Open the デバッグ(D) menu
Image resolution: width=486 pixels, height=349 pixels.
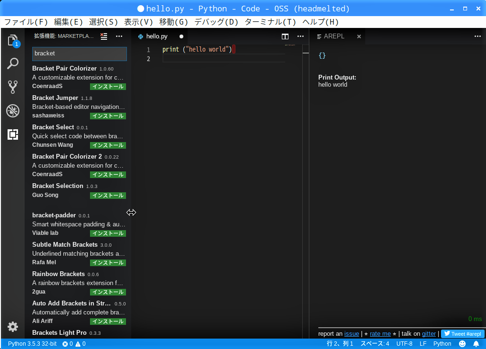point(216,22)
